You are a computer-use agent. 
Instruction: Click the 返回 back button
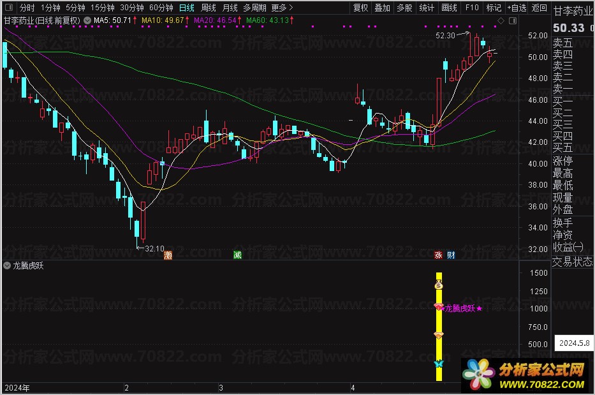(x=540, y=8)
